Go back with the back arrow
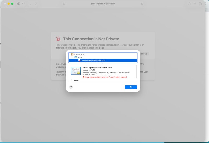Screen dimensions: 209x143 tap(30, 4)
